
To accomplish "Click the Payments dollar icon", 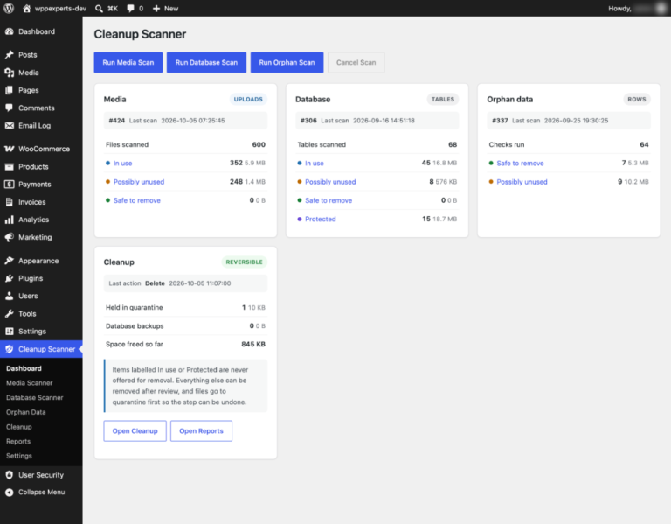I will [9, 185].
